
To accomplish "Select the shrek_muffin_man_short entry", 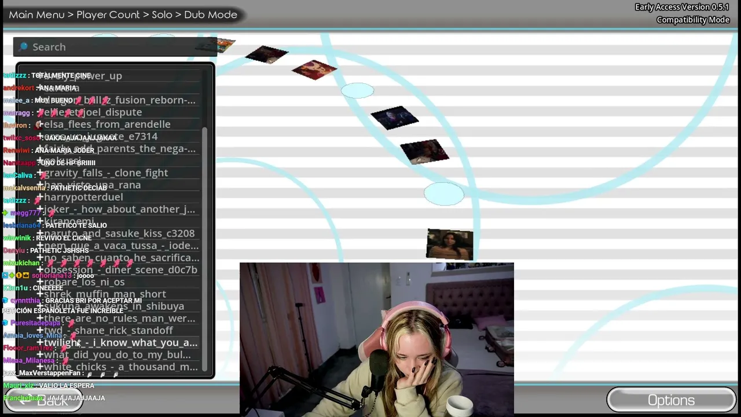I will coord(118,294).
